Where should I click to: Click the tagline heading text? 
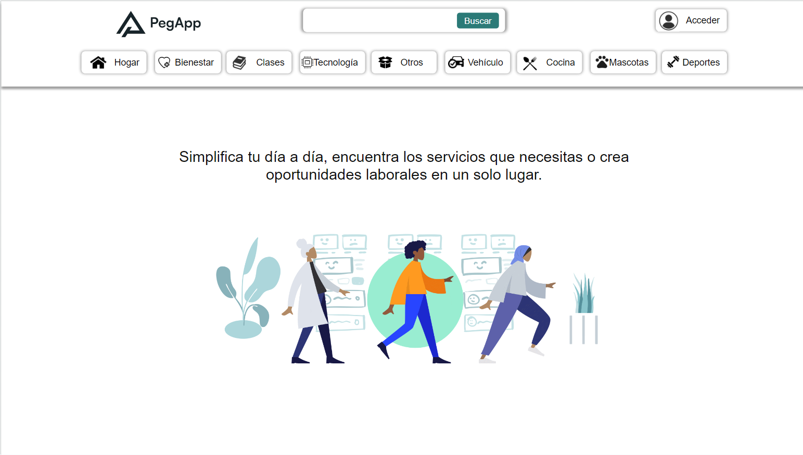[404, 166]
